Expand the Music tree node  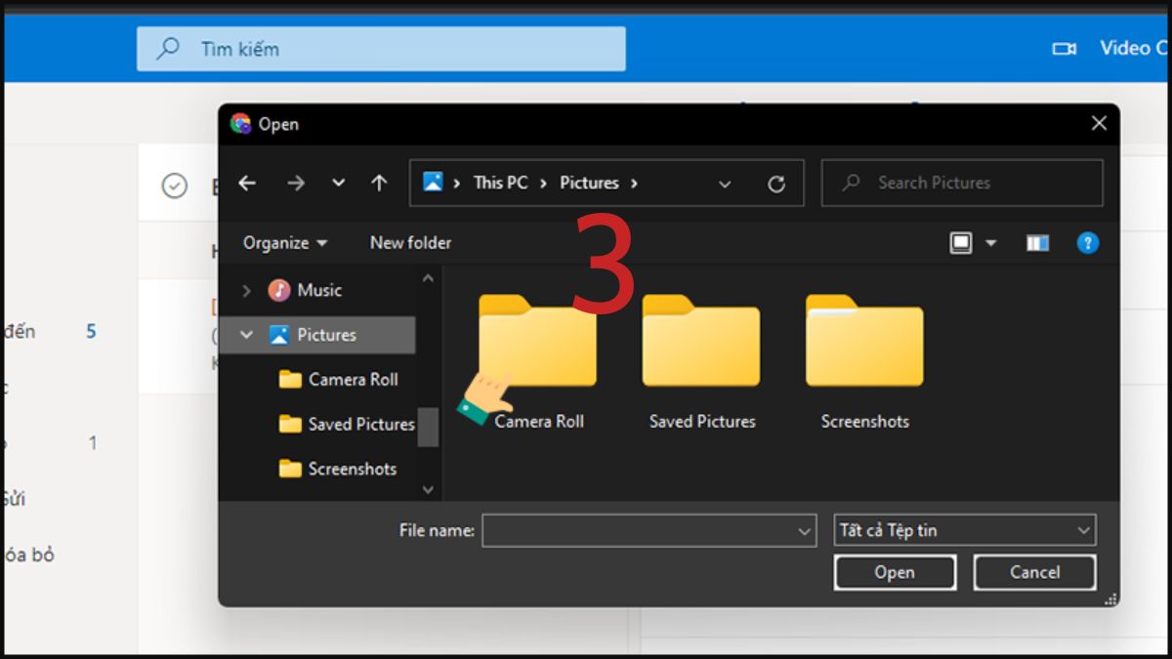[x=247, y=291]
